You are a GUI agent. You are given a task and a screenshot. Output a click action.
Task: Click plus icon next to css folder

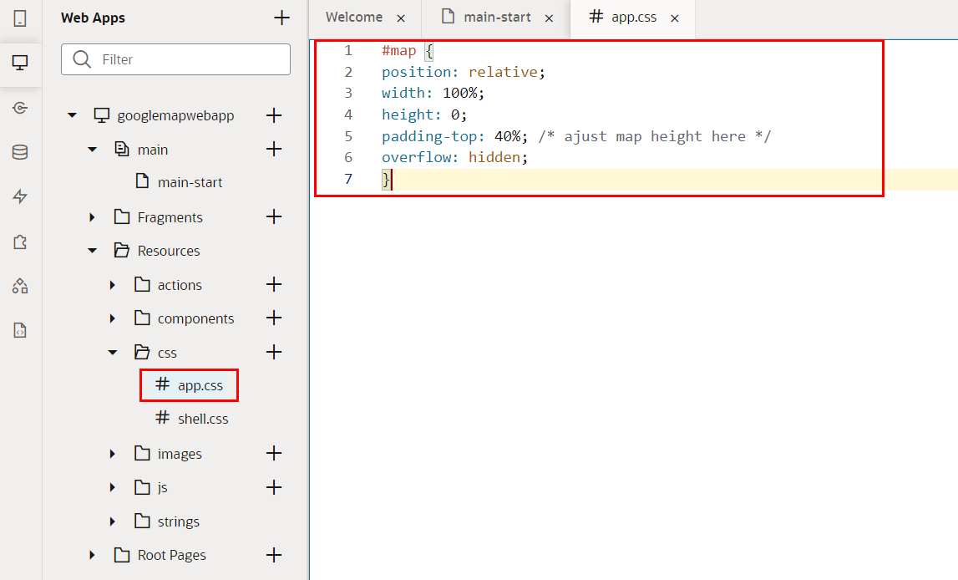[273, 352]
